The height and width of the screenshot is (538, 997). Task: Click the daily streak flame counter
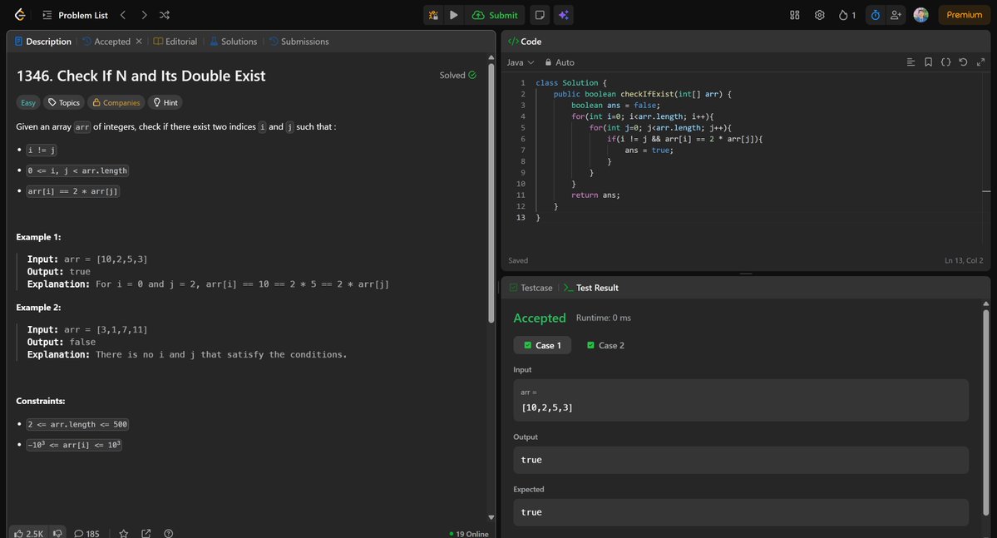(x=846, y=14)
